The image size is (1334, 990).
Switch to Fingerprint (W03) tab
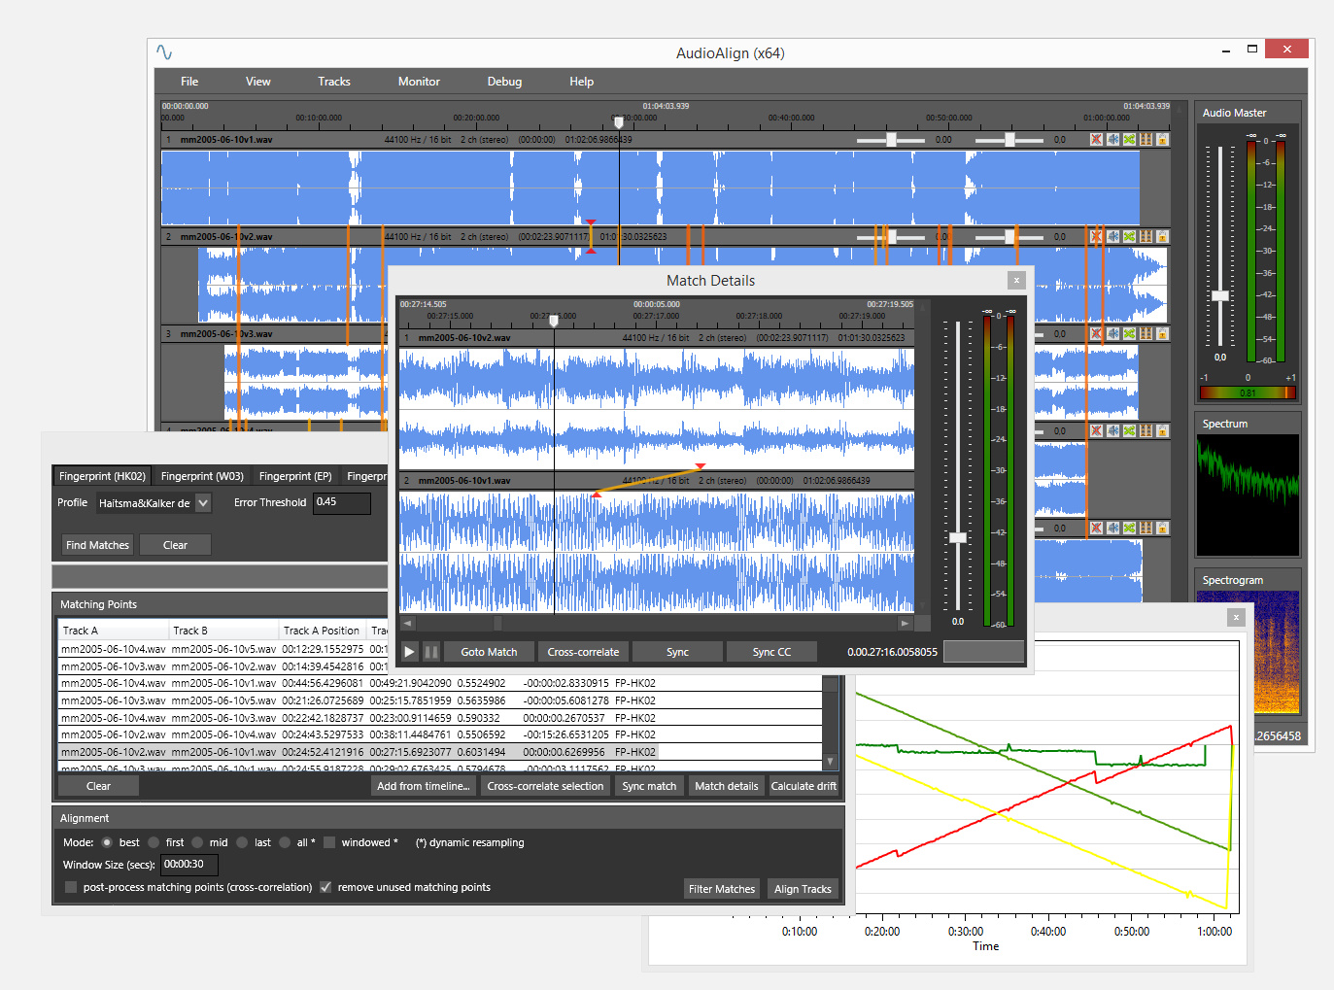[202, 476]
